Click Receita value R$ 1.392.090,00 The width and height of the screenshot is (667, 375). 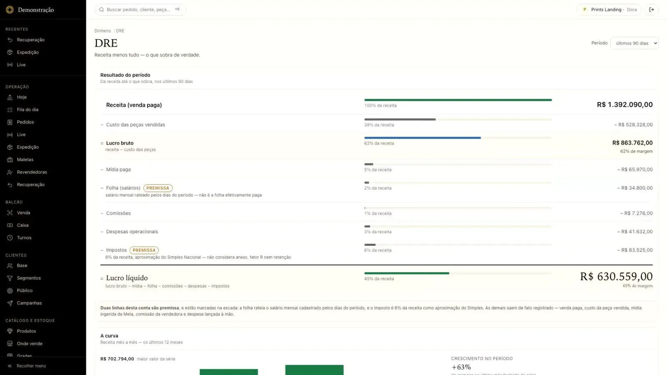point(624,105)
